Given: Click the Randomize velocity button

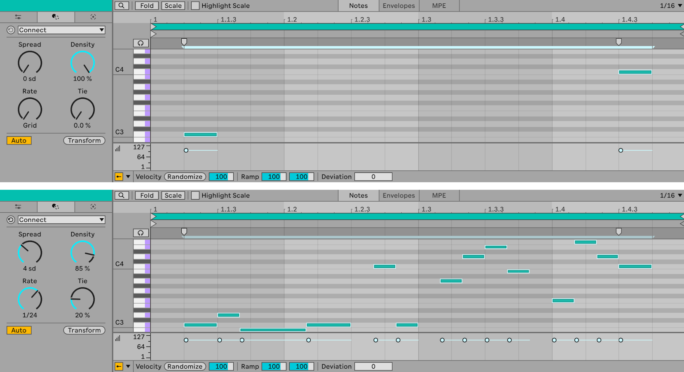Looking at the screenshot, I should click(x=185, y=176).
